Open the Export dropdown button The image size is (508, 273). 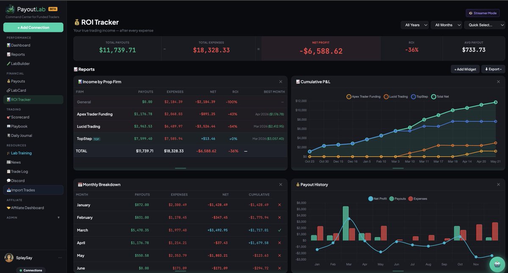tap(493, 69)
